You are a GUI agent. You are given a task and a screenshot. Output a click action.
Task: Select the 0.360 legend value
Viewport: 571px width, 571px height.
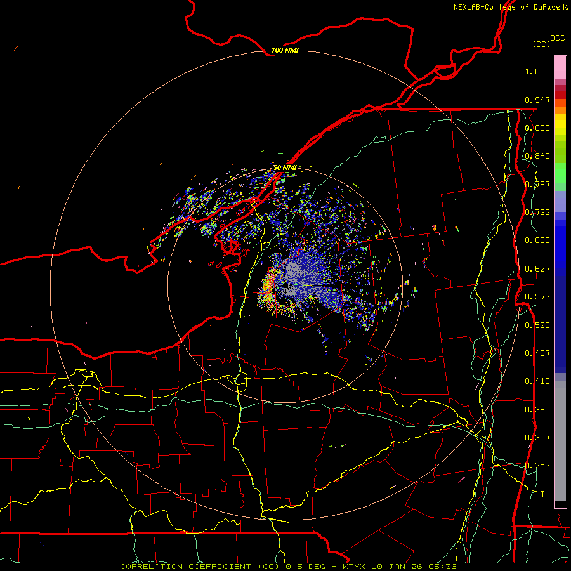pos(537,410)
